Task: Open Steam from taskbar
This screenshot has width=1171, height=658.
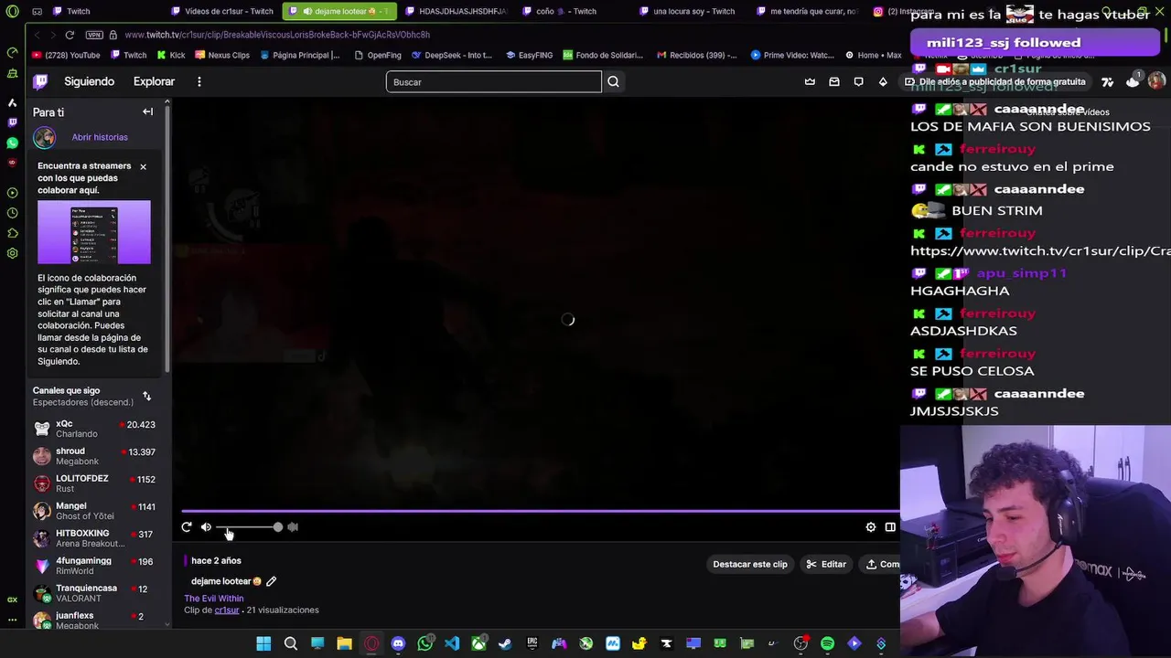Action: click(505, 643)
